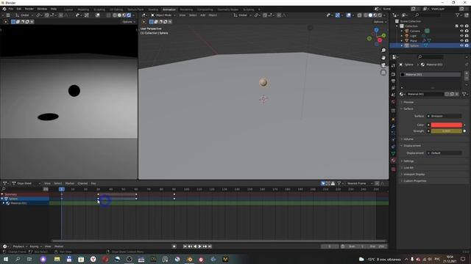Switch to the Animation workspace tab
The image size is (471, 264).
click(x=169, y=10)
